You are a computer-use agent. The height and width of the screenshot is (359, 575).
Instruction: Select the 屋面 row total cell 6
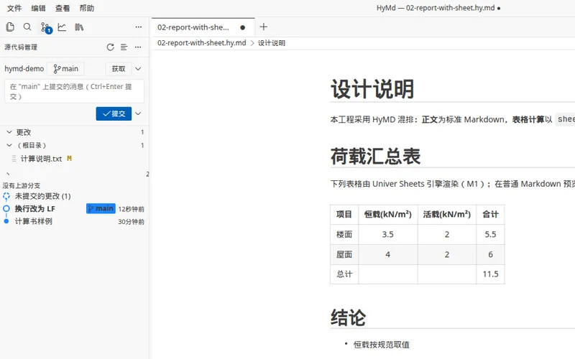pos(490,254)
